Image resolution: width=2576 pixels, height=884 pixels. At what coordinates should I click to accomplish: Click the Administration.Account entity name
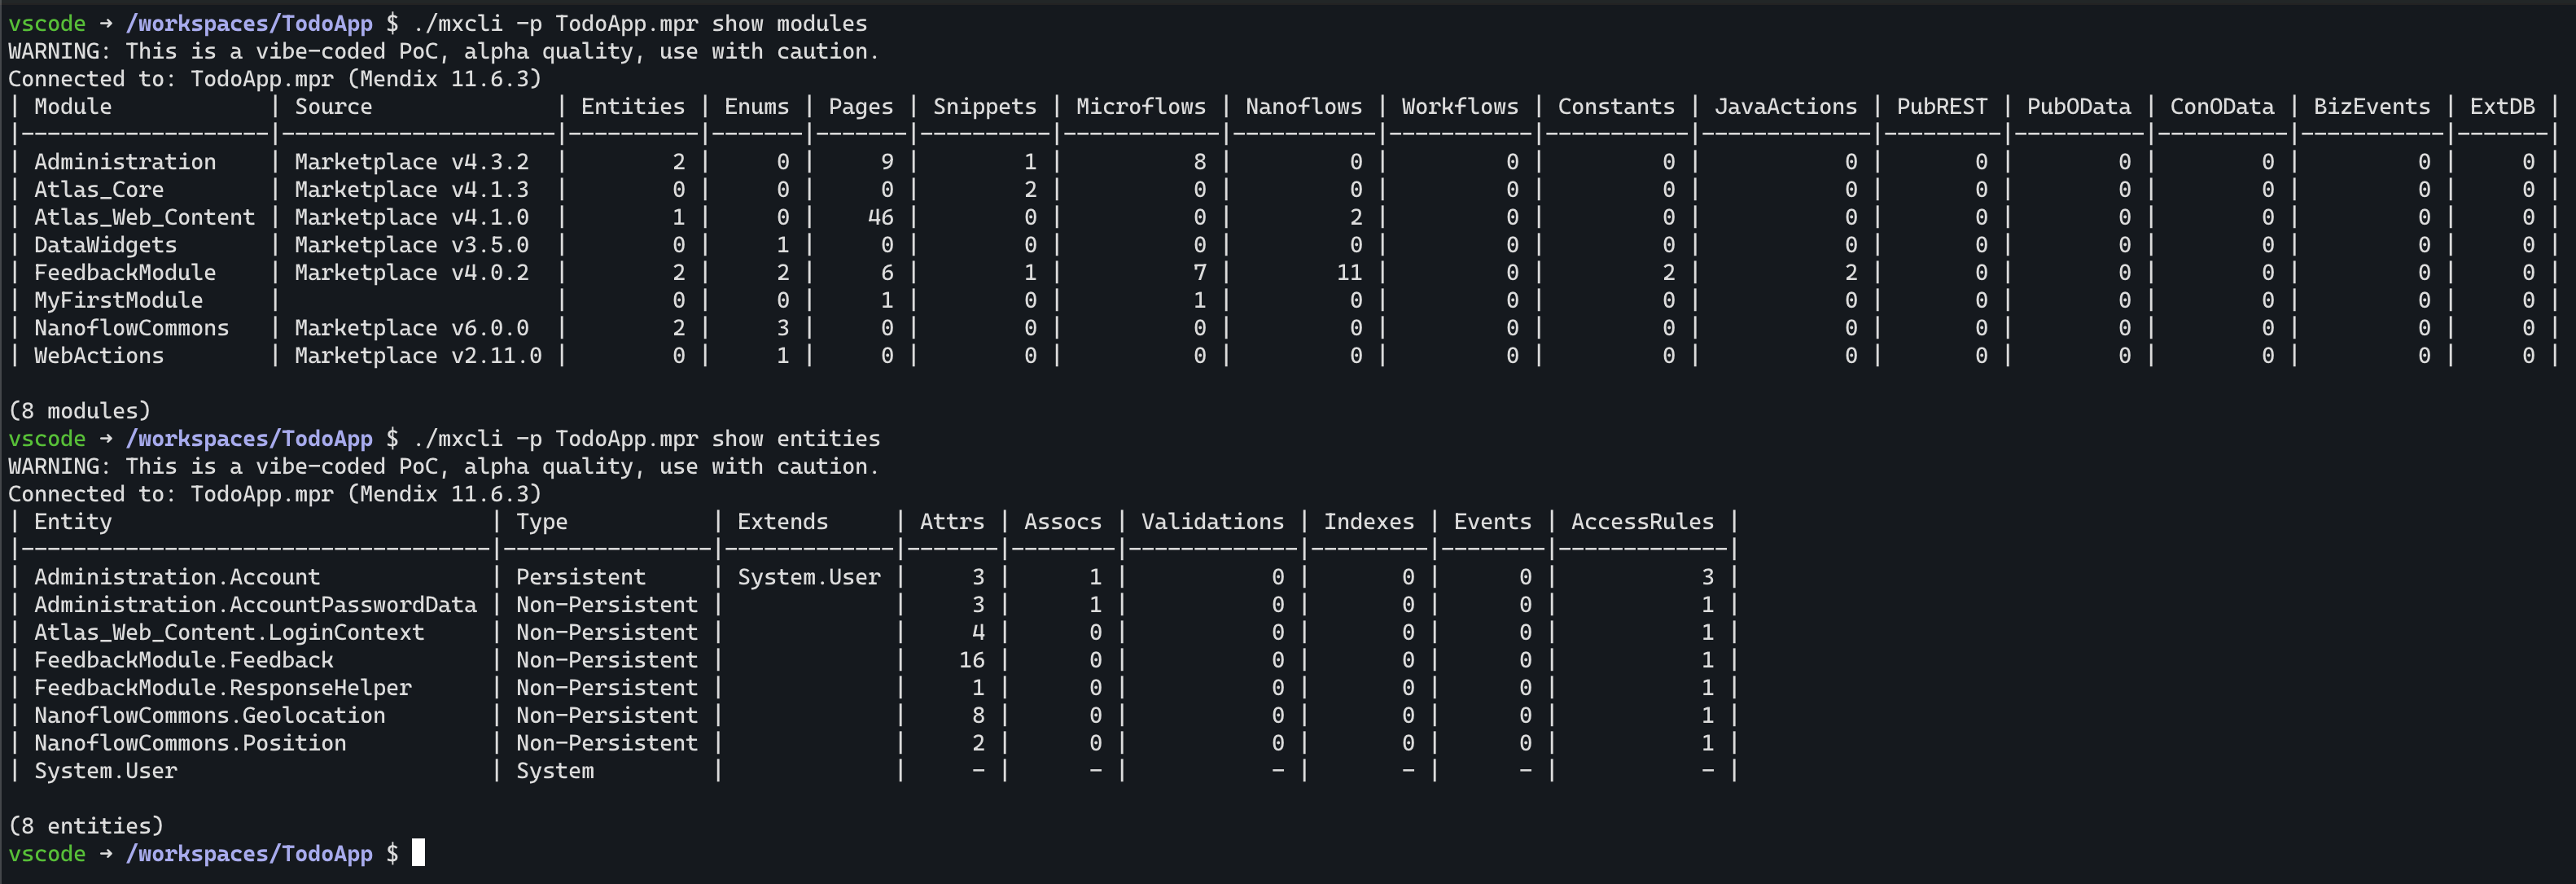click(177, 577)
